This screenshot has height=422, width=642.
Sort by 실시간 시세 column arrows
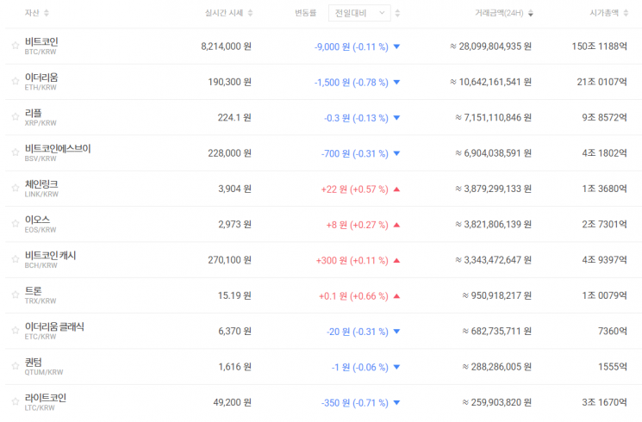(x=250, y=13)
